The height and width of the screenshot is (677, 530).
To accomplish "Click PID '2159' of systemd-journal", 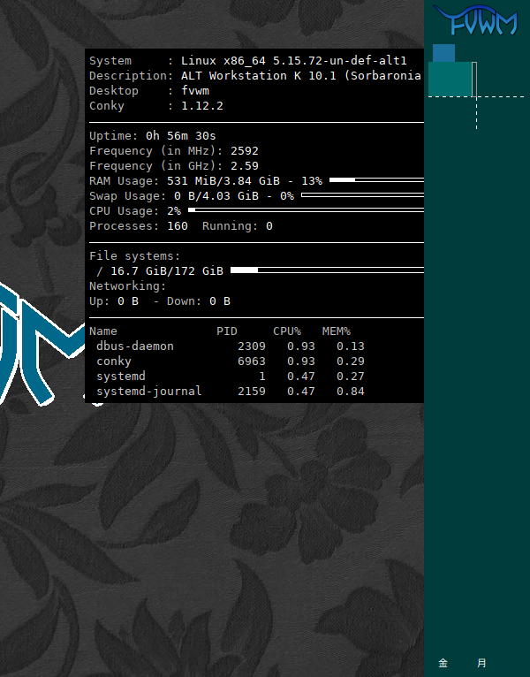I will pyautogui.click(x=252, y=392).
